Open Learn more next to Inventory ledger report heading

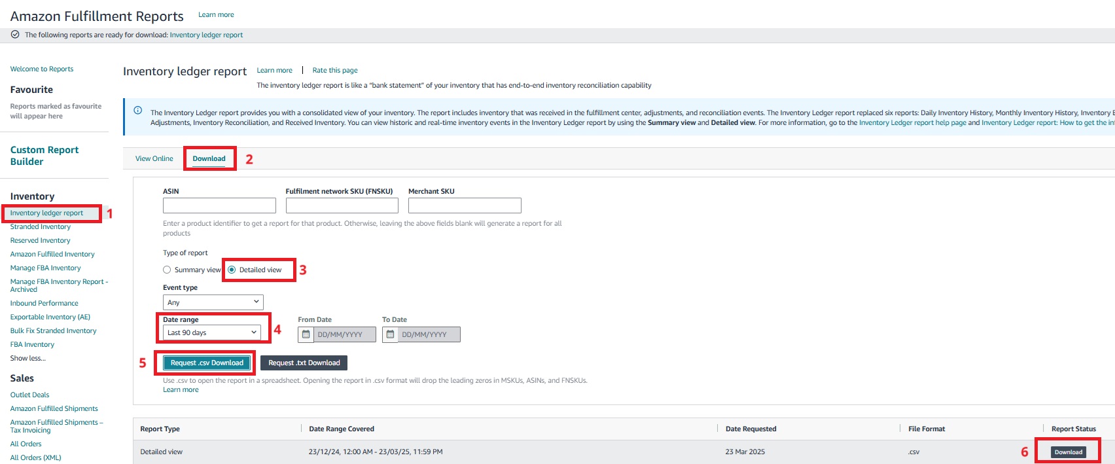coord(274,70)
